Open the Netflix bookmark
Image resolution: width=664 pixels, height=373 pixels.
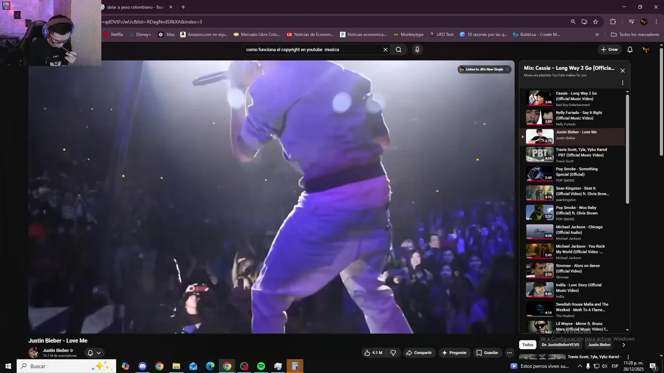click(113, 35)
